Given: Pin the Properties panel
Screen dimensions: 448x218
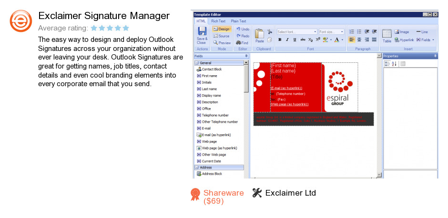Looking at the screenshot, I should [435, 56].
